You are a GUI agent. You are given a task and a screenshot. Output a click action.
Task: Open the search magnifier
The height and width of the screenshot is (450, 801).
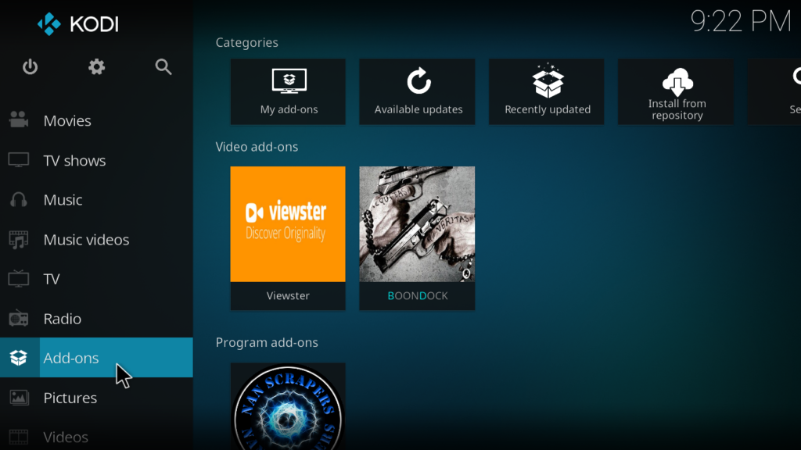pyautogui.click(x=163, y=67)
